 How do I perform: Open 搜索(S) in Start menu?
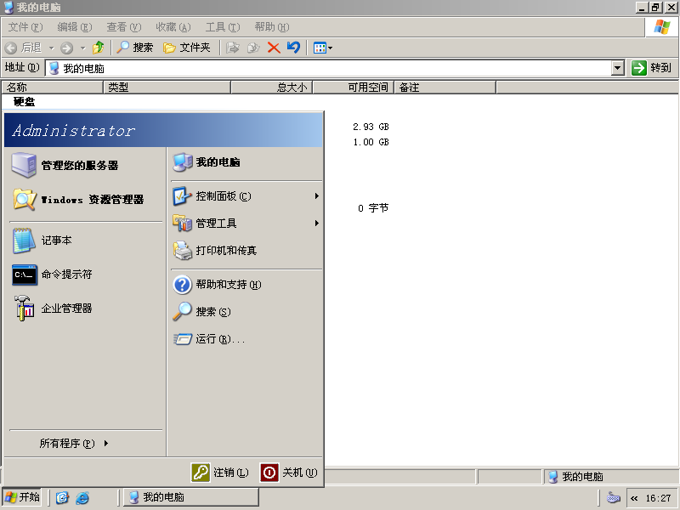(246, 312)
